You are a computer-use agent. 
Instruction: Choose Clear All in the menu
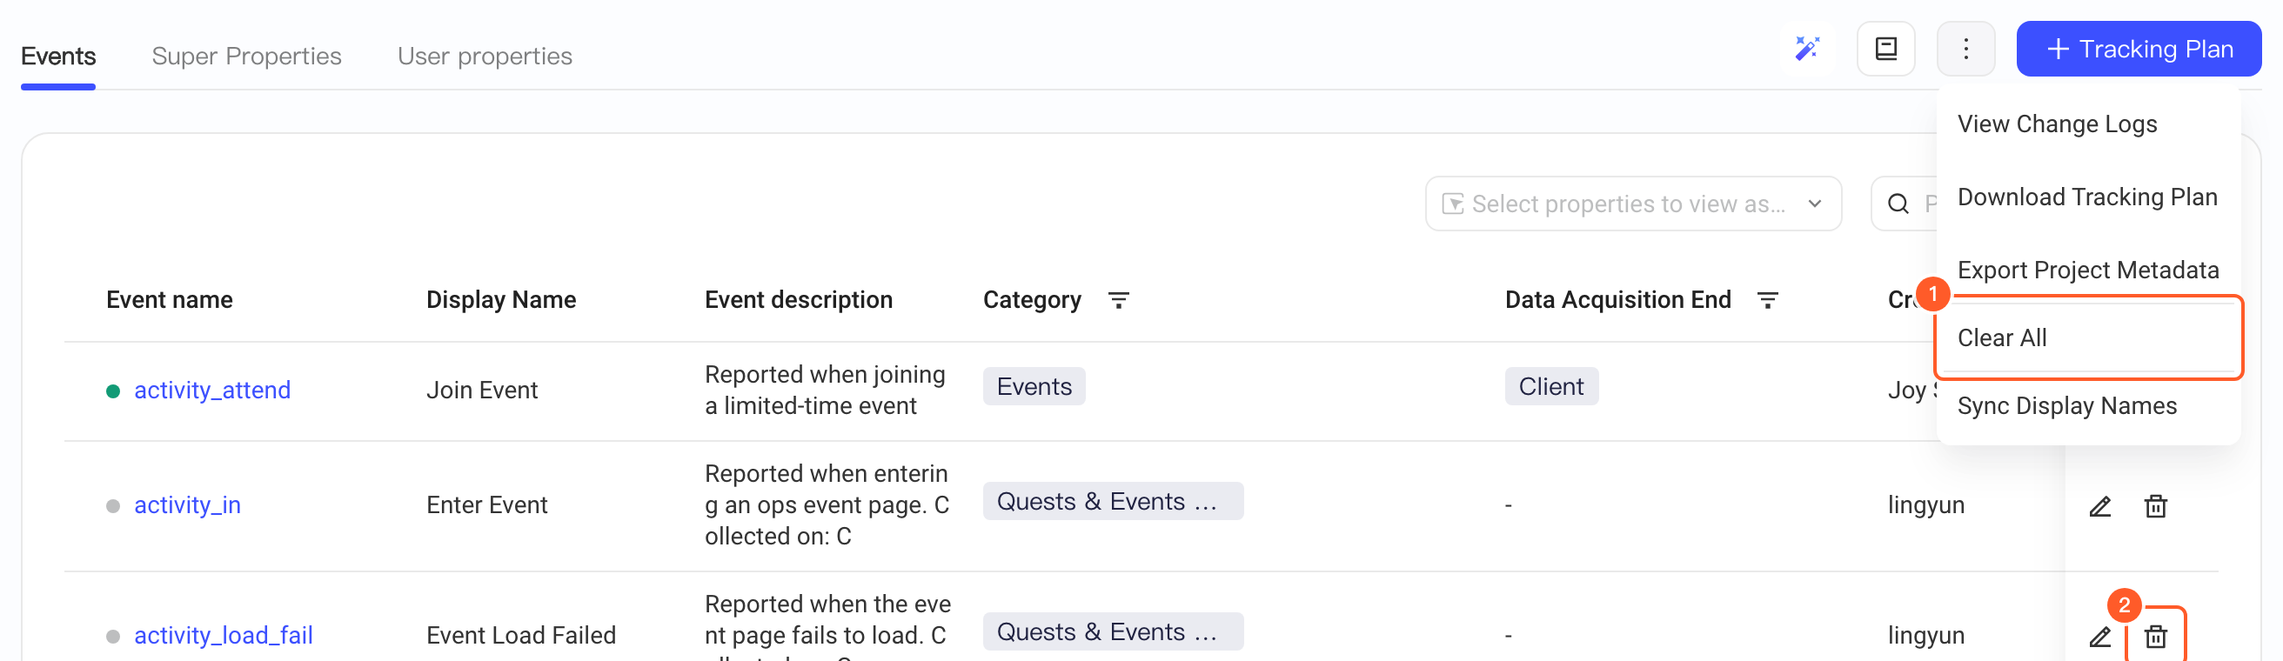(x=2088, y=337)
